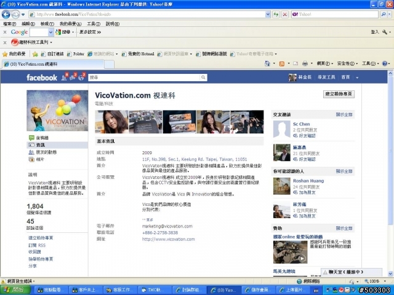Open the Safety command bar dropdown
The width and height of the screenshot is (394, 295).
tap(347, 63)
